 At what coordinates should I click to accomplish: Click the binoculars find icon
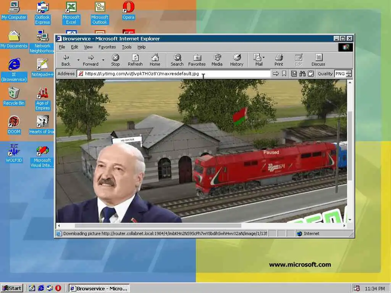(x=302, y=74)
